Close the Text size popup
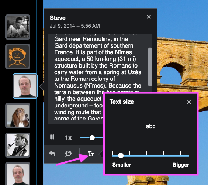Screen dimensions: 208x185 click(x=189, y=102)
